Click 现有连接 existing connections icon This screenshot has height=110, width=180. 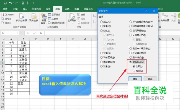click(34, 17)
